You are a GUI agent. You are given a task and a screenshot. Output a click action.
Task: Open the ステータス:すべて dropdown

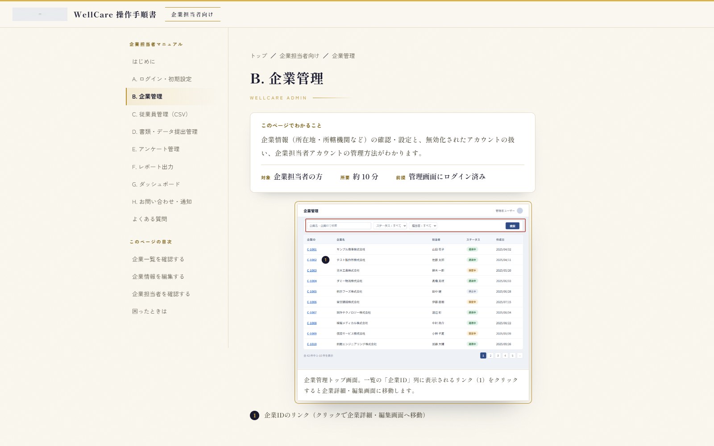pos(390,226)
